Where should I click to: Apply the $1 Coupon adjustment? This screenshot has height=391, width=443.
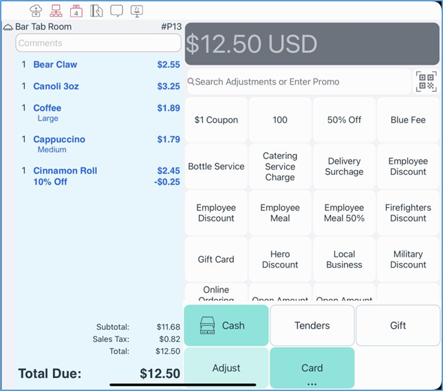pos(216,120)
